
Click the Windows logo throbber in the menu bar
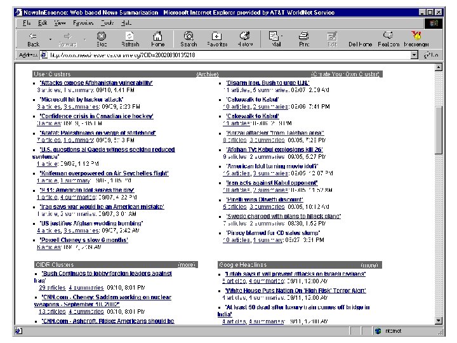433,23
